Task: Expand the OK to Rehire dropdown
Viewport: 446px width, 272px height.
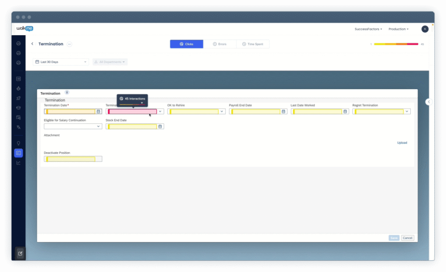Action: point(222,111)
